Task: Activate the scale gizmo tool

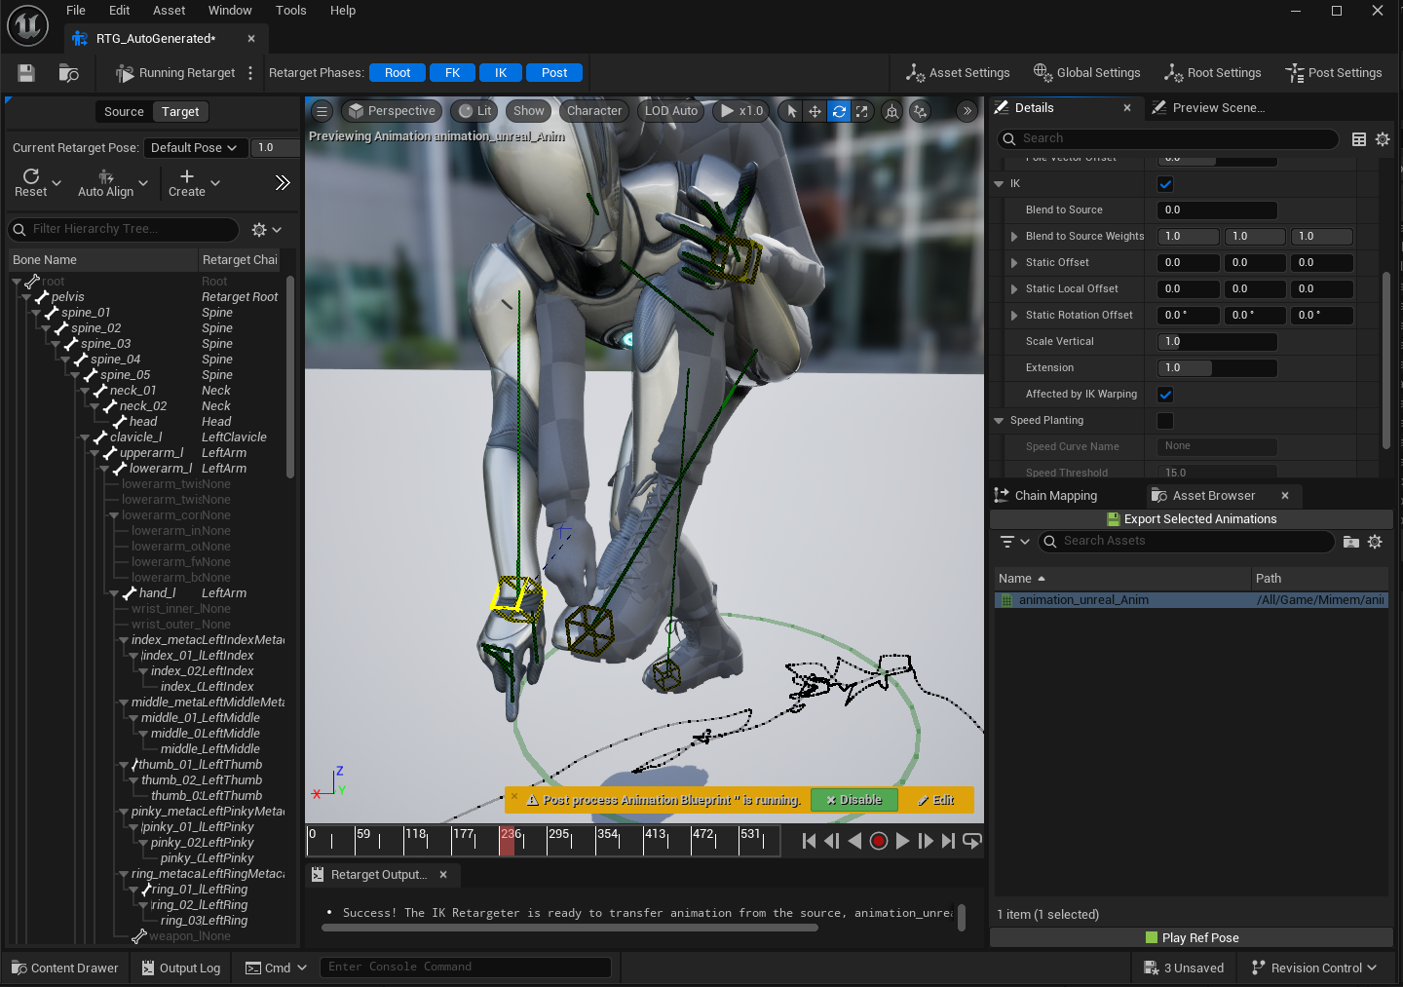Action: click(862, 111)
